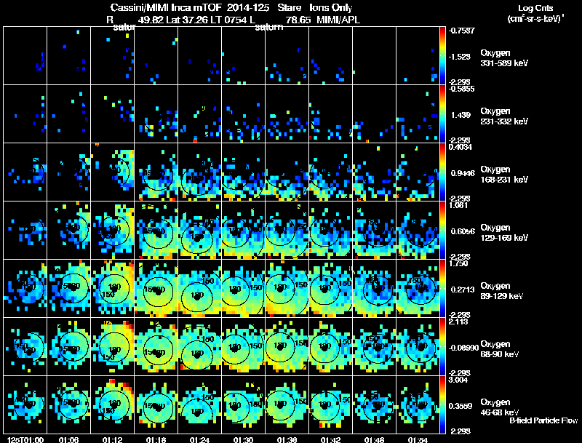Select the 89-129 keV panel at 01:06
This screenshot has width=582, height=443.
pos(69,288)
